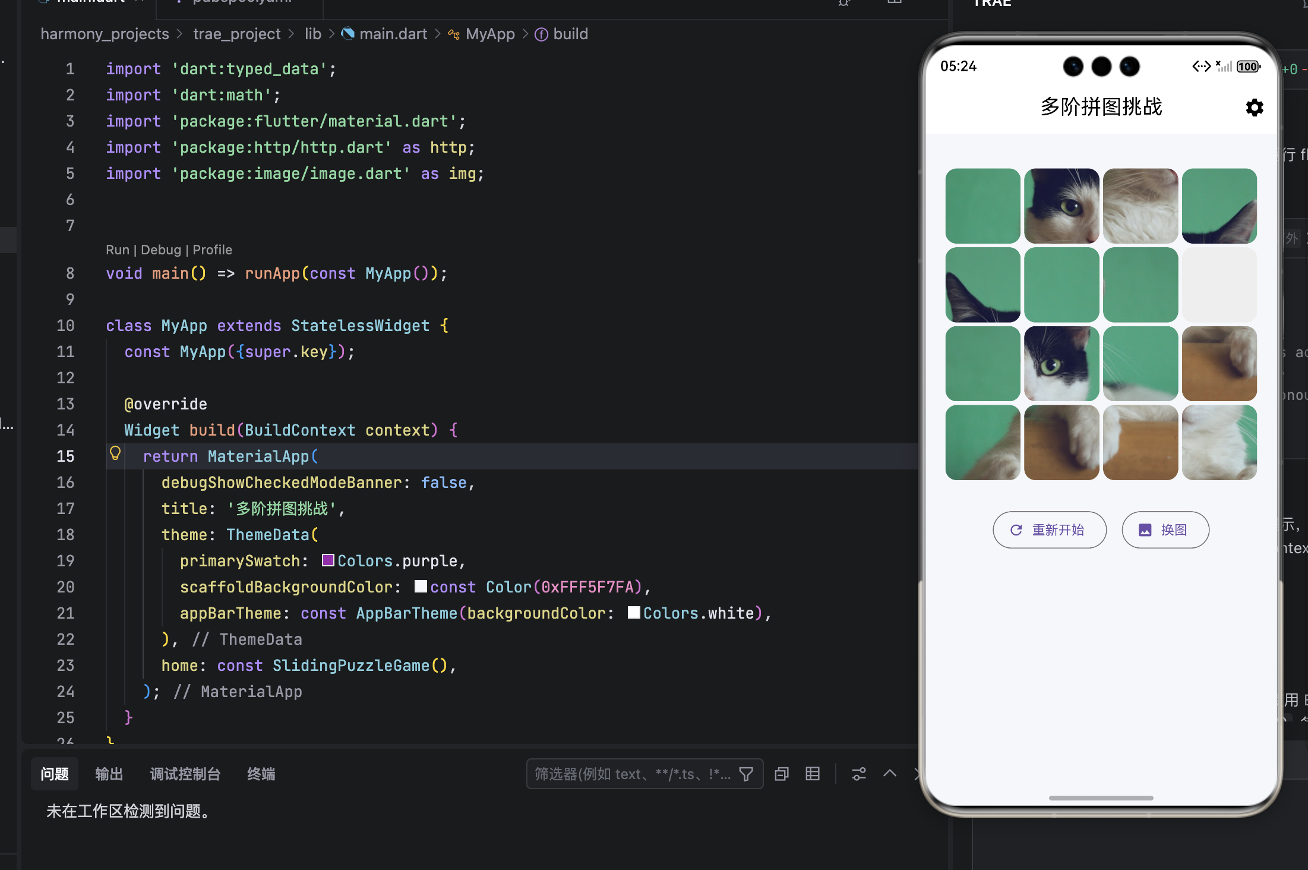
Task: Switch problems view to table mode icon
Action: [813, 774]
